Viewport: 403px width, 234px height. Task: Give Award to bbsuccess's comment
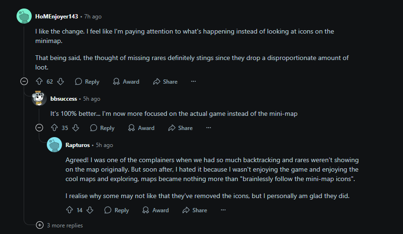(141, 128)
